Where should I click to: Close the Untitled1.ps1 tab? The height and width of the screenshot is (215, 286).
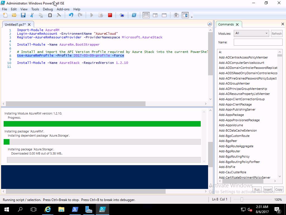(x=29, y=25)
